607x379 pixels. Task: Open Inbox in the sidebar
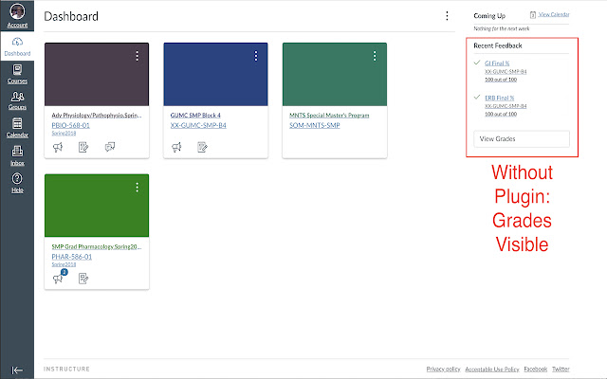(17, 155)
